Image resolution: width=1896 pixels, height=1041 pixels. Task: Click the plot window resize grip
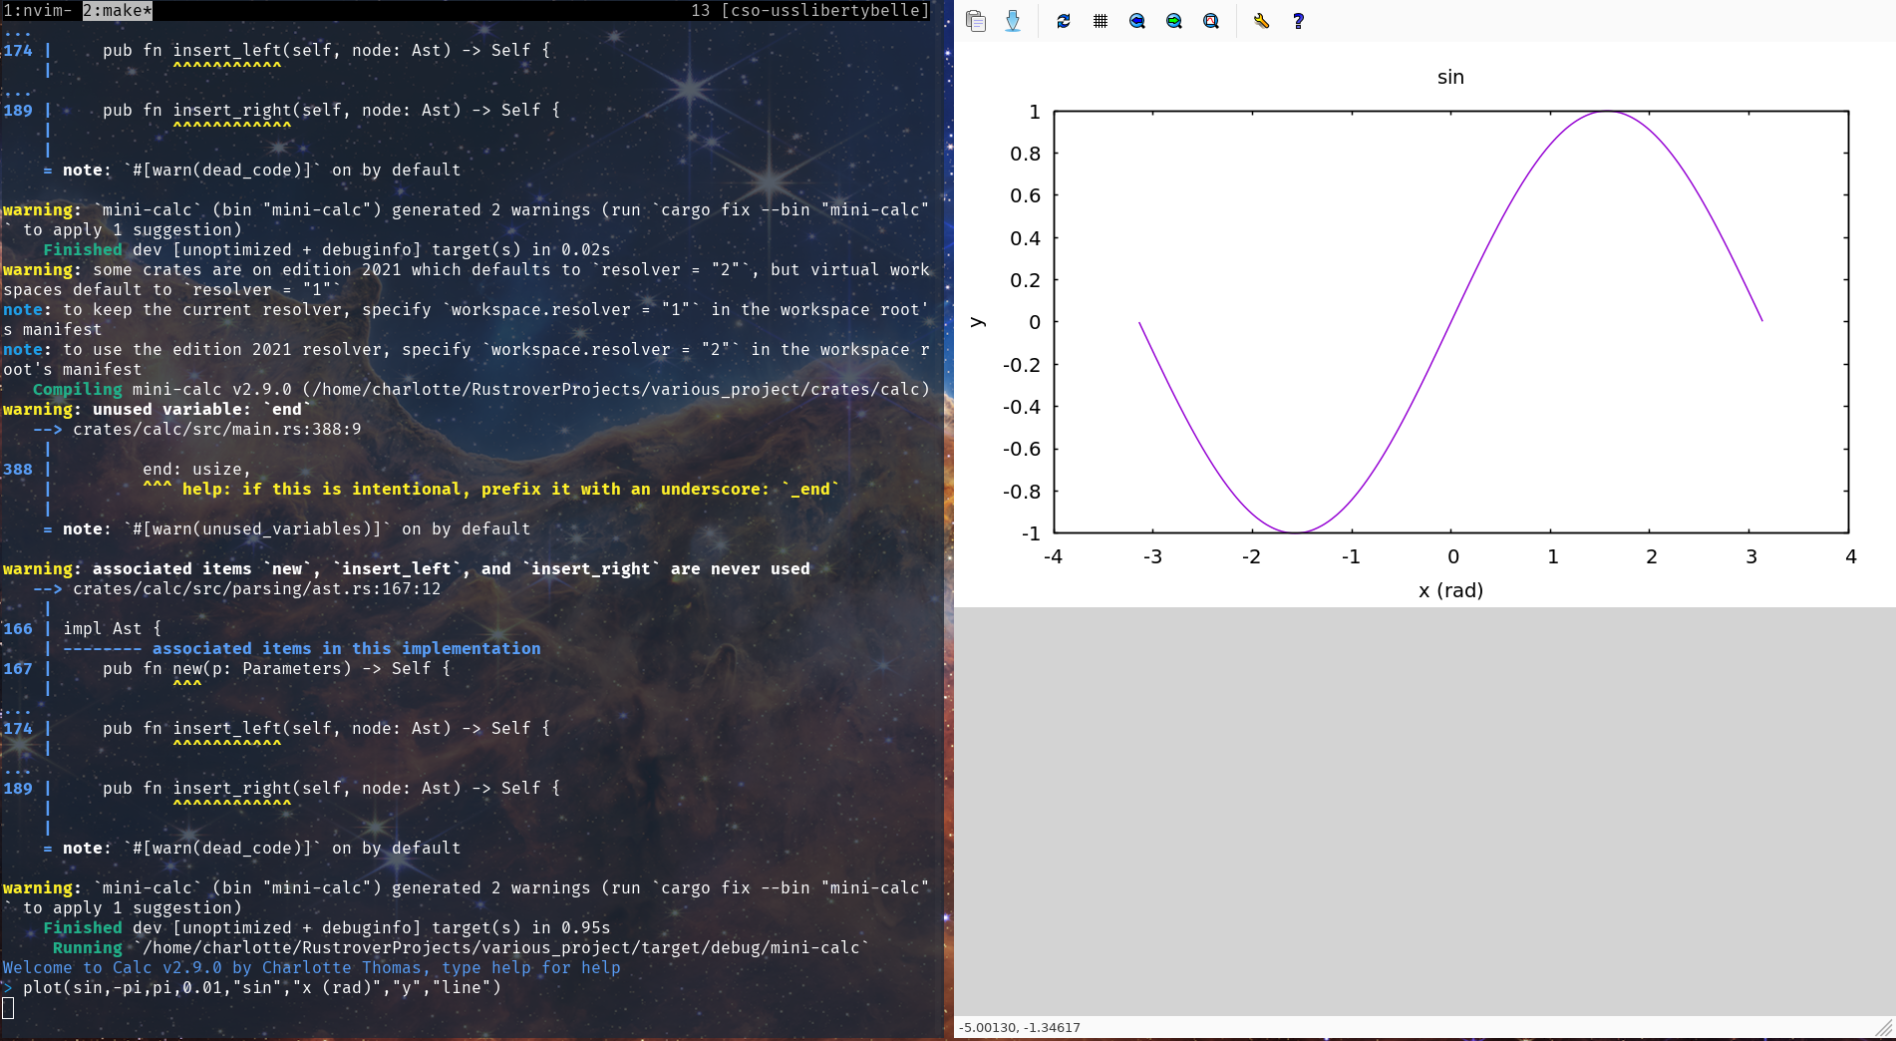[1884, 1028]
